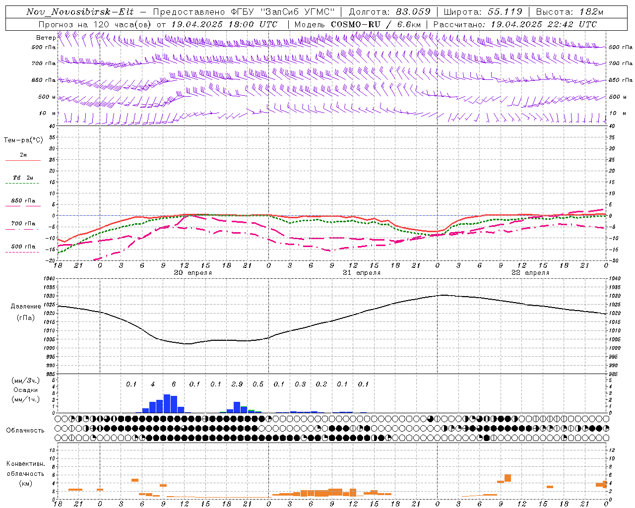Click the Облачность cloud cover label
This screenshot has height=508, width=635.
point(25,430)
